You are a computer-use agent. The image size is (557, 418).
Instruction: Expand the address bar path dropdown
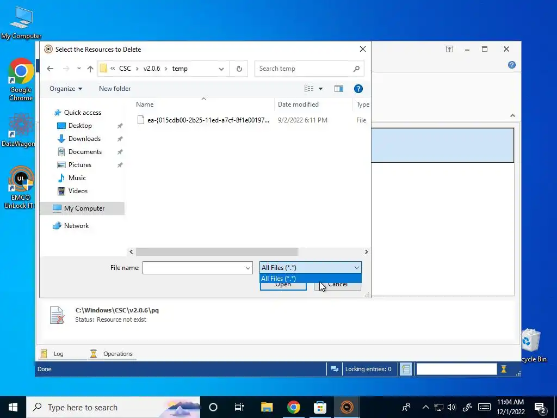pyautogui.click(x=221, y=69)
